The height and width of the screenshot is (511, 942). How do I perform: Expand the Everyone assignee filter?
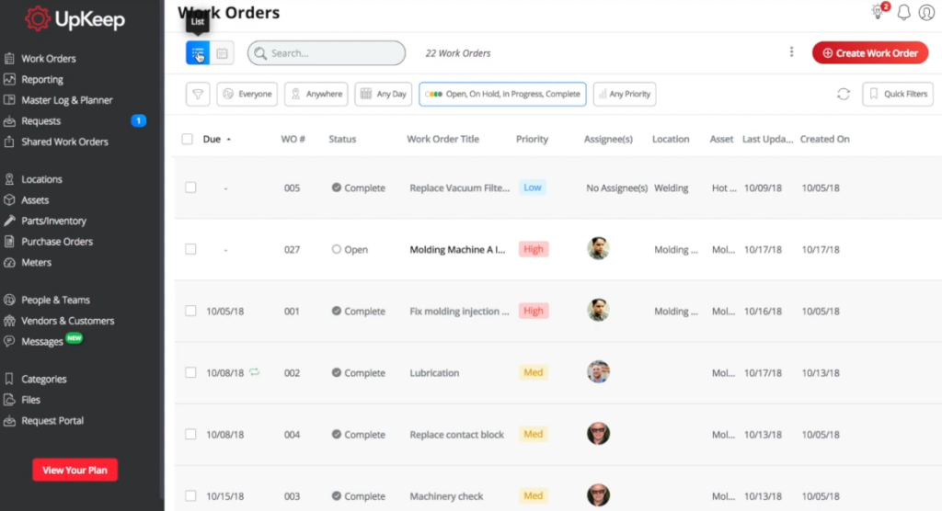[247, 94]
